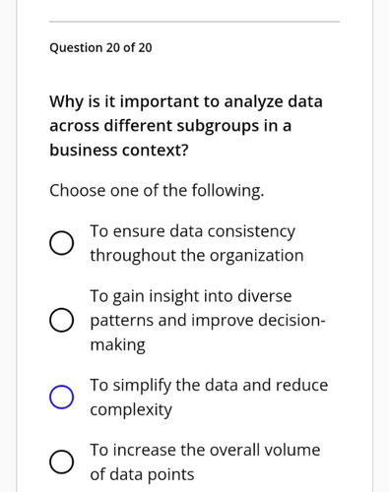Click the 'across different subgroups in a' line
This screenshot has width=389, height=492.
click(170, 126)
